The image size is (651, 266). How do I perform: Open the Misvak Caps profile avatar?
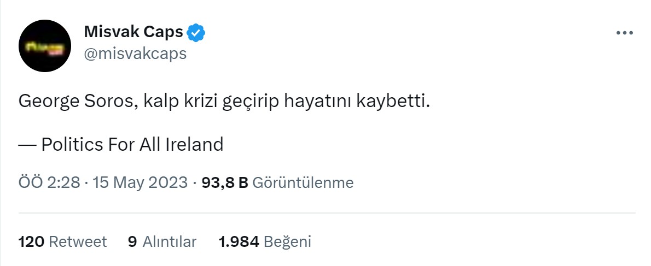pyautogui.click(x=45, y=46)
